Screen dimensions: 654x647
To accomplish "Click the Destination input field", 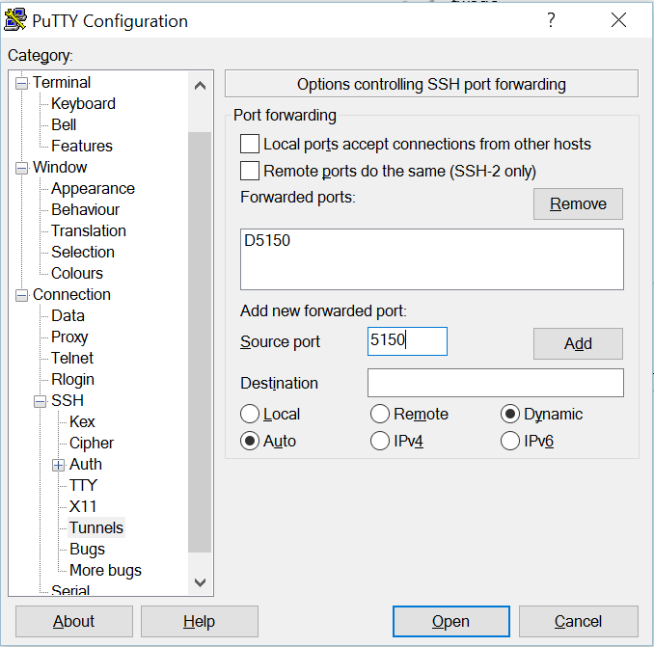I will coord(496,383).
